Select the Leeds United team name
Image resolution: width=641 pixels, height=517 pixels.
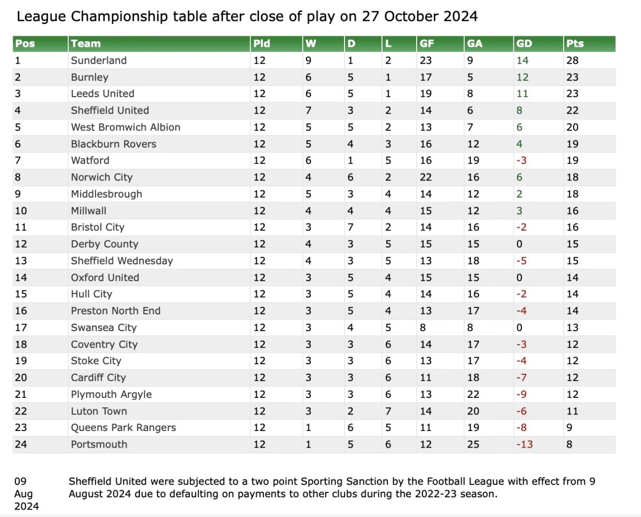click(x=103, y=93)
